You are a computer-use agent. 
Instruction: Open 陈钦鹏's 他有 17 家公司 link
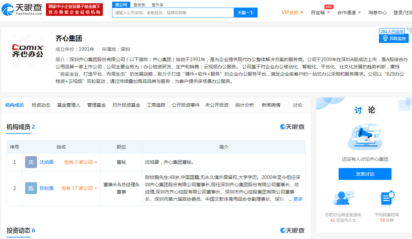(x=79, y=188)
